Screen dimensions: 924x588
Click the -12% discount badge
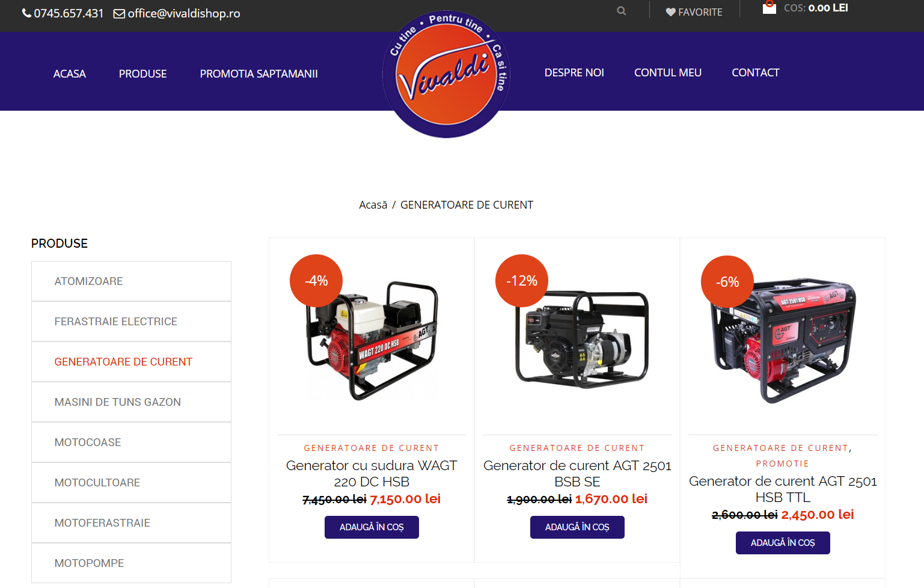tap(522, 281)
